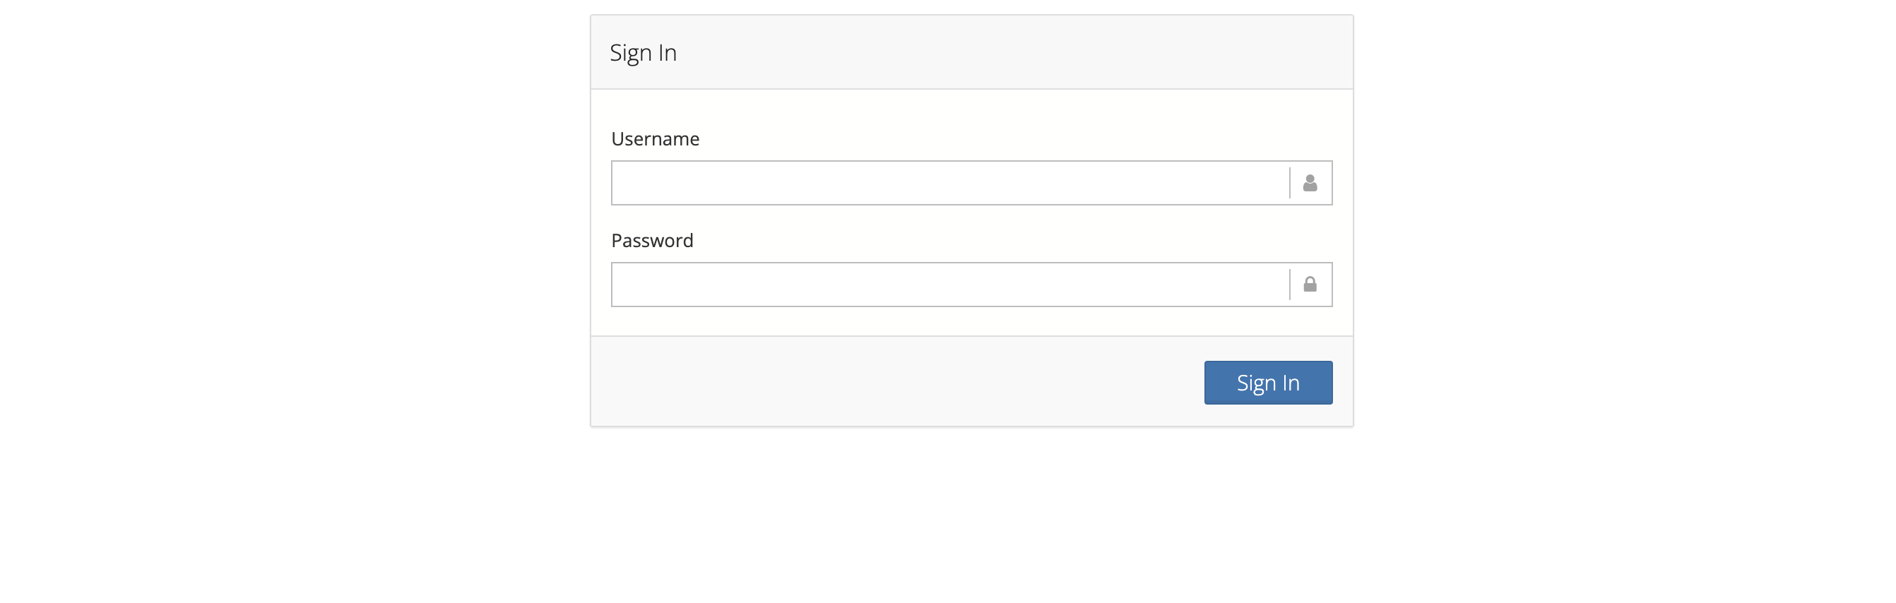Click the blue Sign In button

pos(1267,383)
